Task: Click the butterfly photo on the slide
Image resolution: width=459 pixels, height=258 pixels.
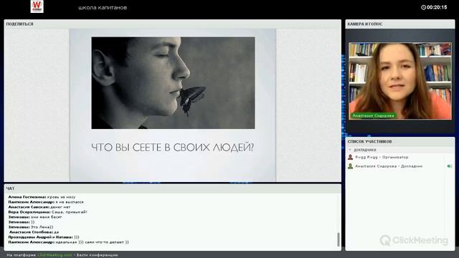Action: (173, 83)
